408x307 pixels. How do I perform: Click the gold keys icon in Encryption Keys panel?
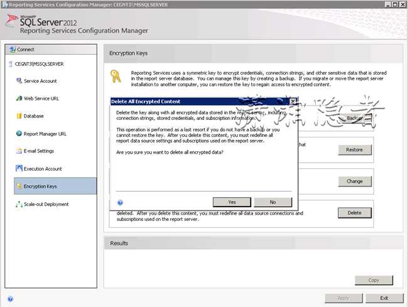115,77
